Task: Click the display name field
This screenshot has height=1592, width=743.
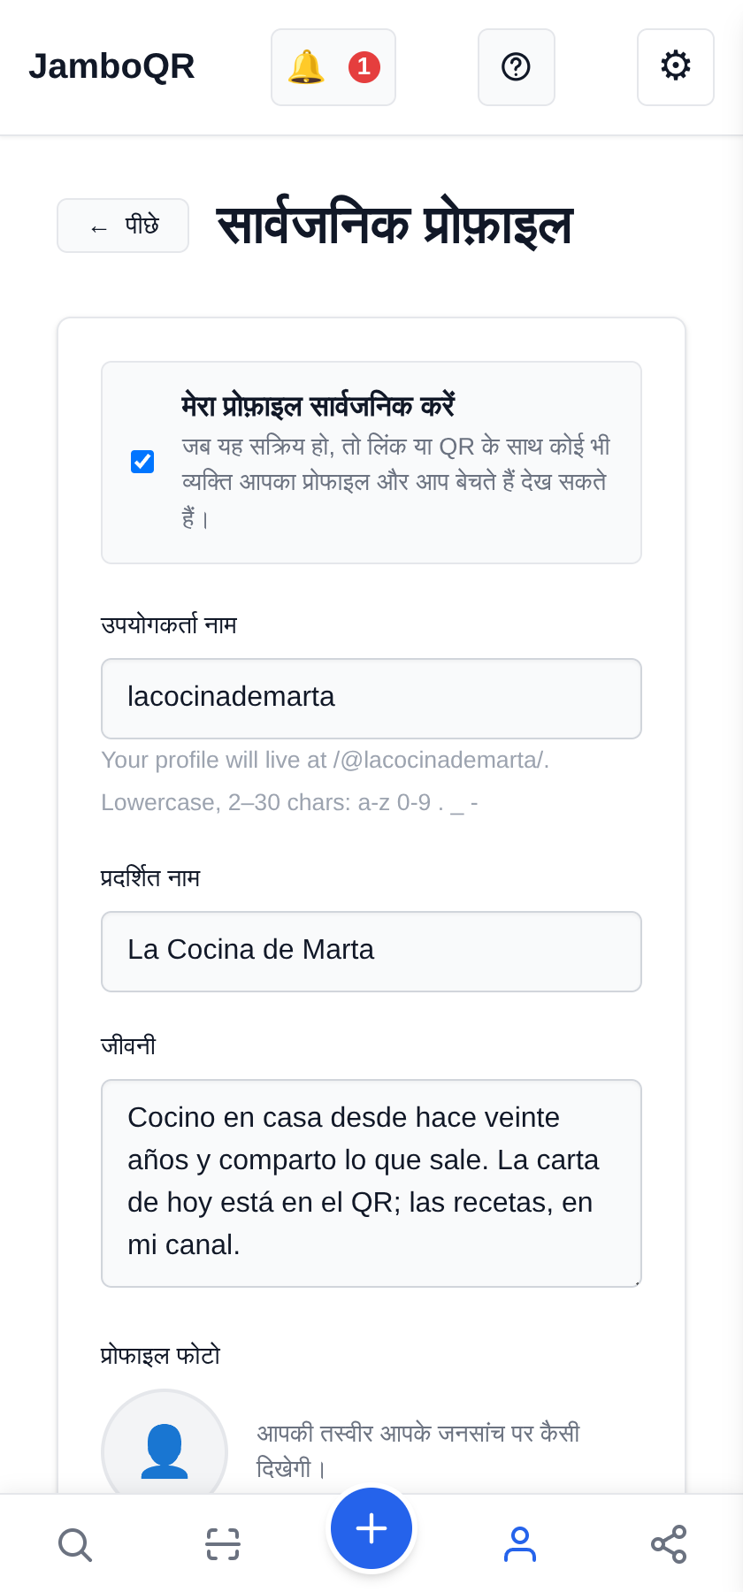Action: (371, 952)
